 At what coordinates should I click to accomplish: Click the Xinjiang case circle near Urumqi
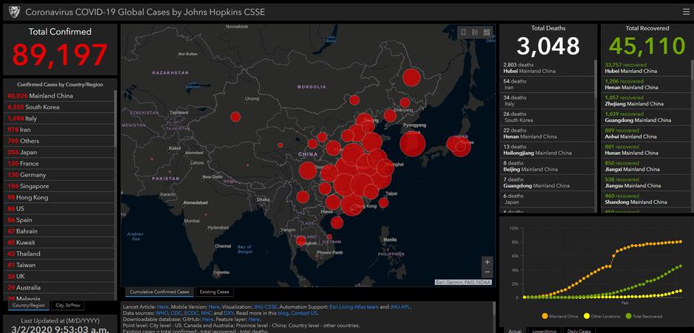tap(236, 117)
